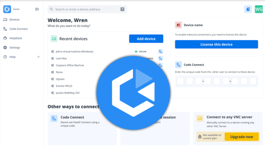Screen dimensions: 265x148
Task: Click the connect icon on the Liam Mac row
Action: 160,59
